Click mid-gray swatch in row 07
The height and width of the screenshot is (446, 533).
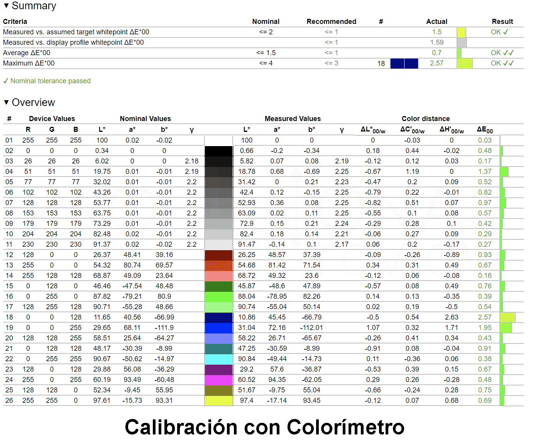click(x=218, y=203)
